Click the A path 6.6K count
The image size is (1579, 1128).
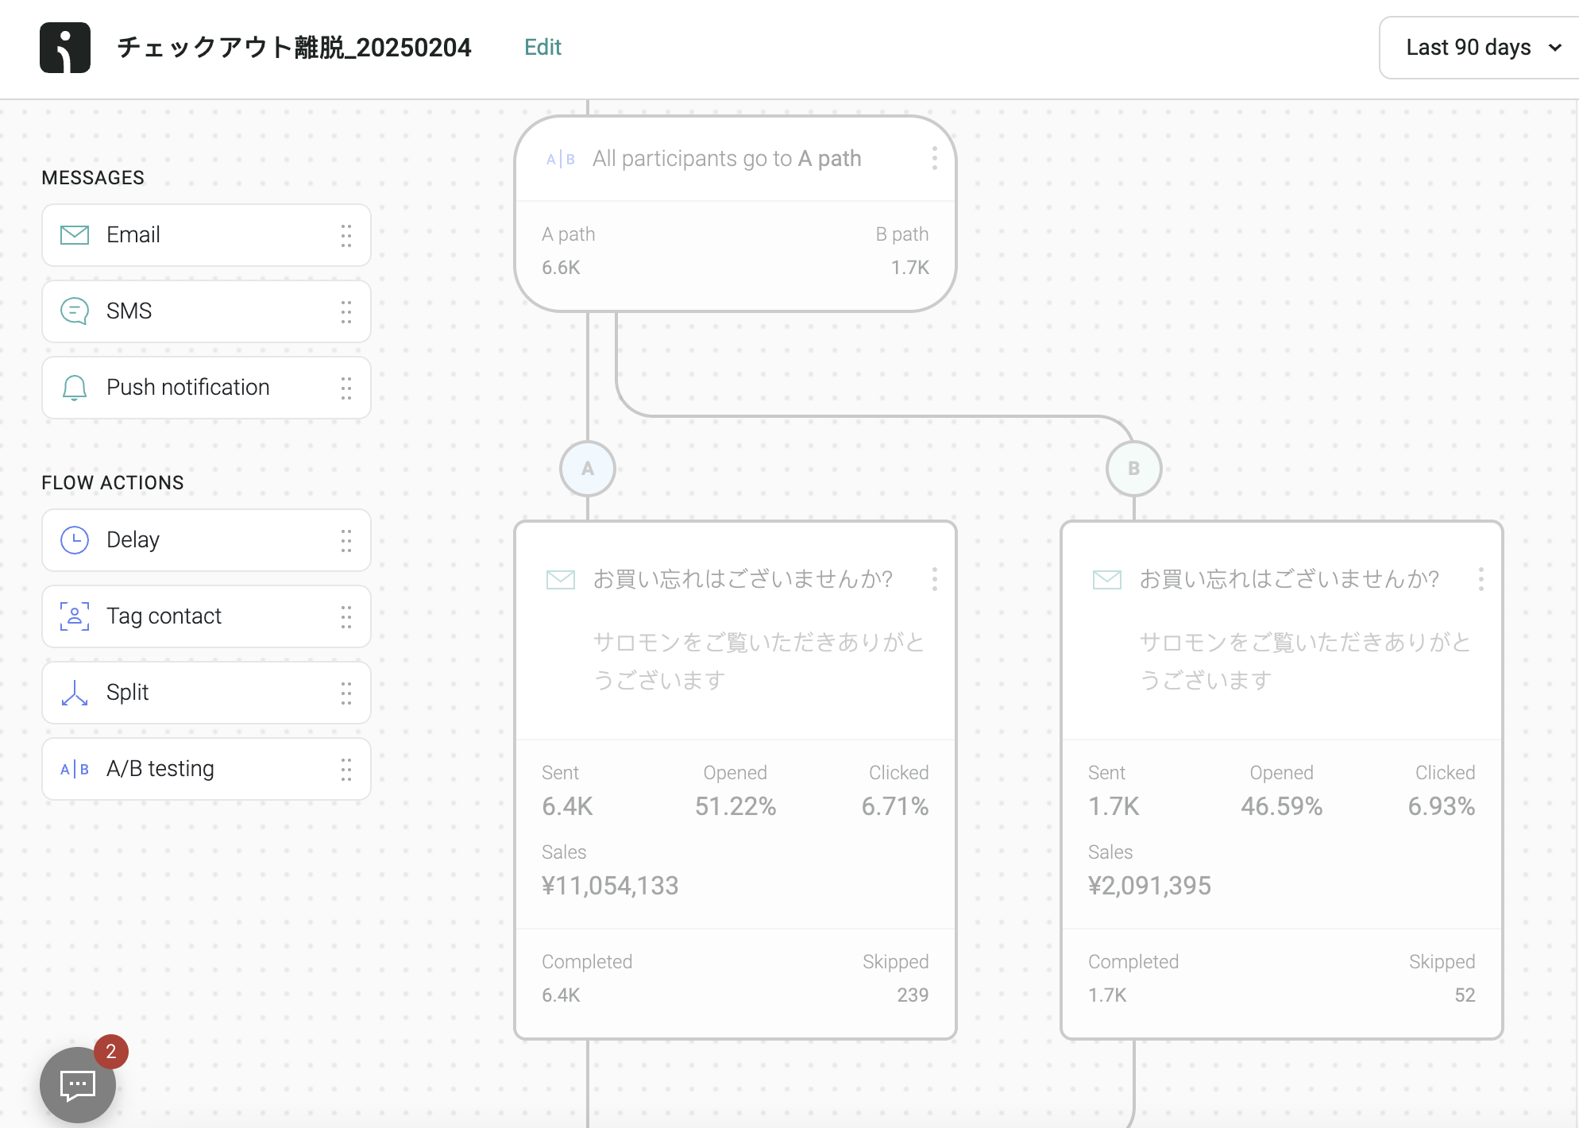pyautogui.click(x=561, y=268)
